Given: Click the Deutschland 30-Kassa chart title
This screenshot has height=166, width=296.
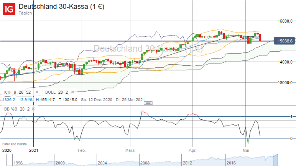Looking at the screenshot, I should tap(61, 7).
